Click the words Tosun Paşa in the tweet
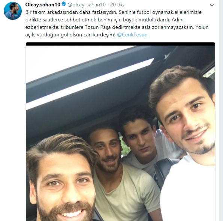The width and height of the screenshot is (223, 221). tap(98, 27)
